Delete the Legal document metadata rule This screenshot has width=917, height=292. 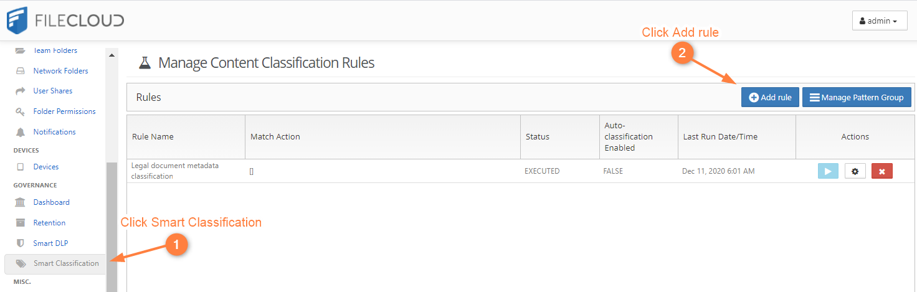click(881, 171)
